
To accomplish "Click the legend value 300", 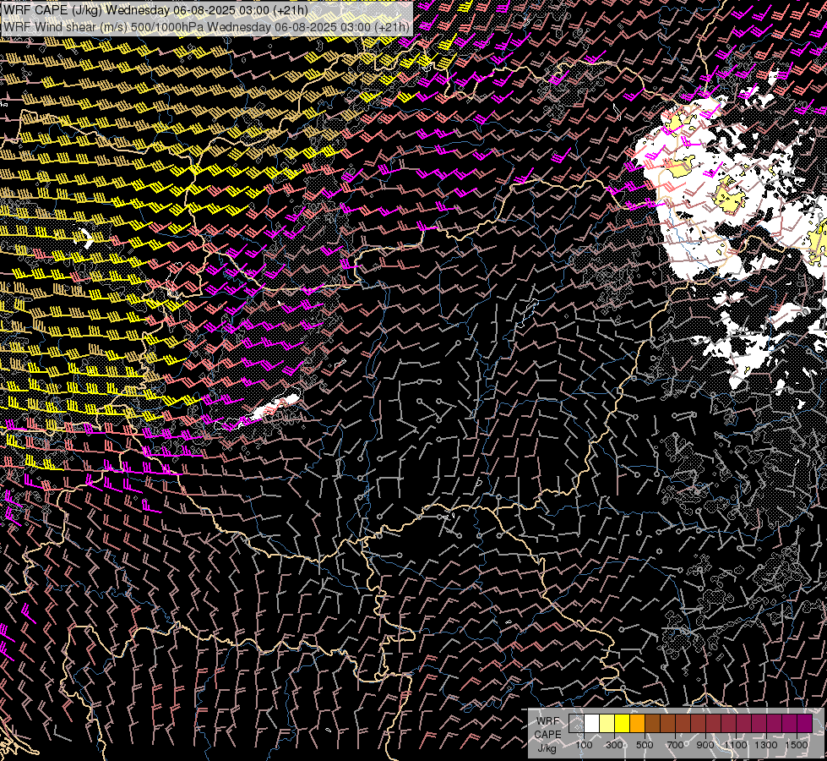I will click(x=614, y=745).
